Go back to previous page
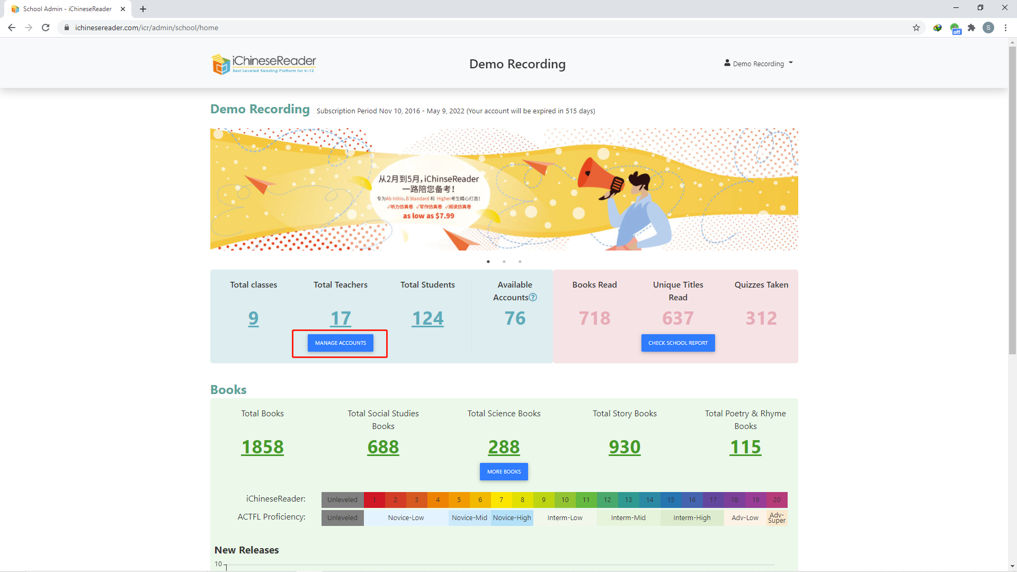Viewport: 1017px width, 572px height. 12,28
